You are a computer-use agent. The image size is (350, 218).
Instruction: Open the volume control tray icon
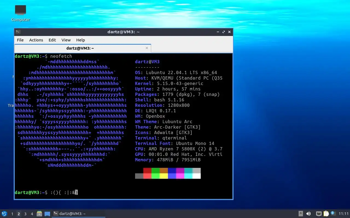pyautogui.click(x=308, y=214)
